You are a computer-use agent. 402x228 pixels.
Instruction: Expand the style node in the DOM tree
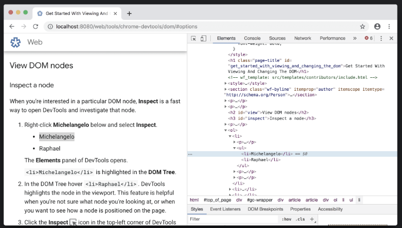[x=226, y=83]
